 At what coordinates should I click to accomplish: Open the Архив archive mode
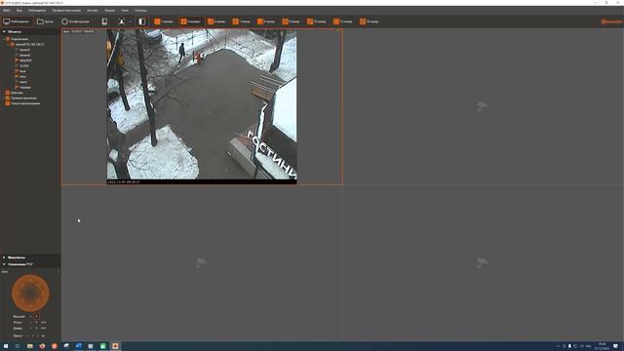[45, 21]
